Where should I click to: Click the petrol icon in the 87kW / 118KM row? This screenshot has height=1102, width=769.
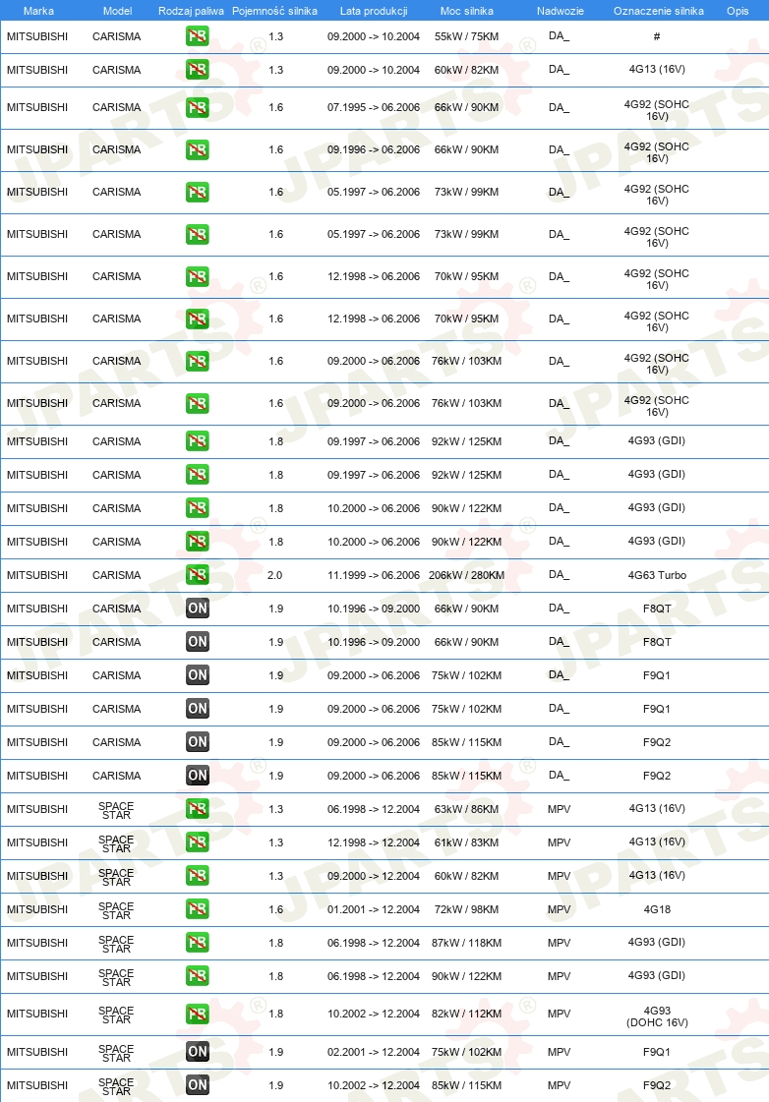click(x=198, y=943)
